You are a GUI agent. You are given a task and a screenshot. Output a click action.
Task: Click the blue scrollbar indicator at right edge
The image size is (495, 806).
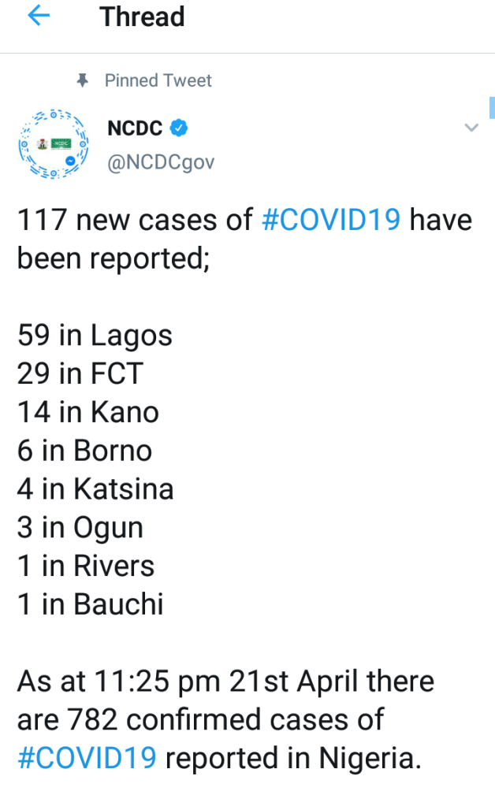coord(491,105)
